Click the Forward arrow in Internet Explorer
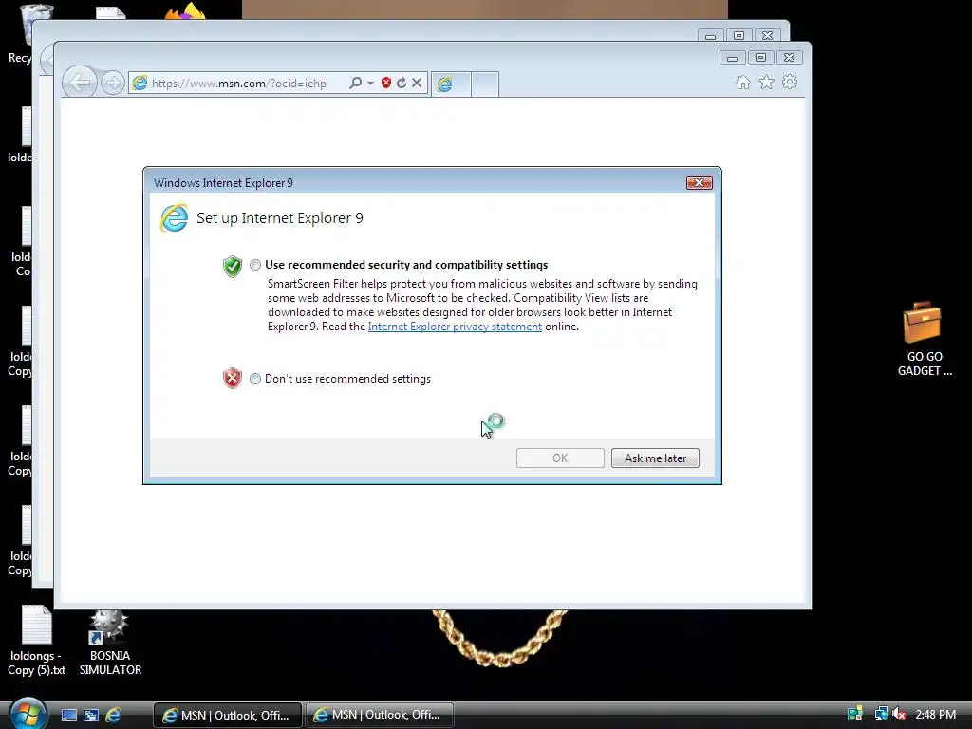The height and width of the screenshot is (729, 972). 112,84
